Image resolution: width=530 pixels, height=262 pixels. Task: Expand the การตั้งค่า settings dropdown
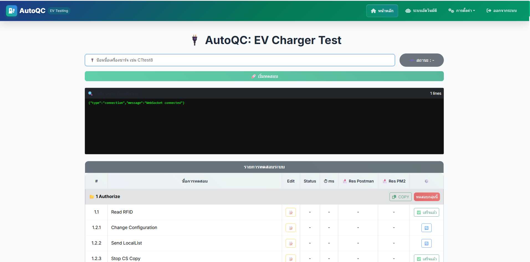[x=462, y=11]
